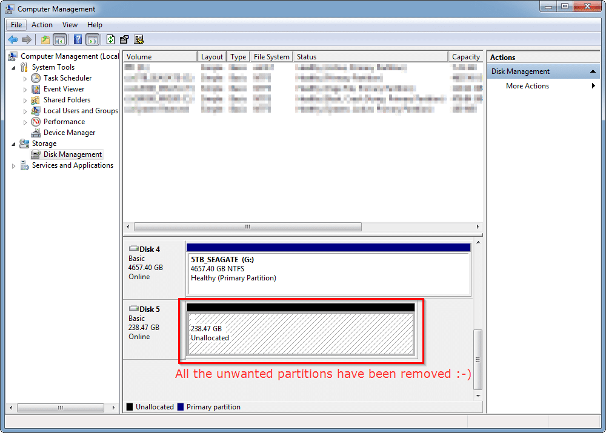Open the Properties toolbar icon
Image resolution: width=606 pixels, height=433 pixels.
125,40
